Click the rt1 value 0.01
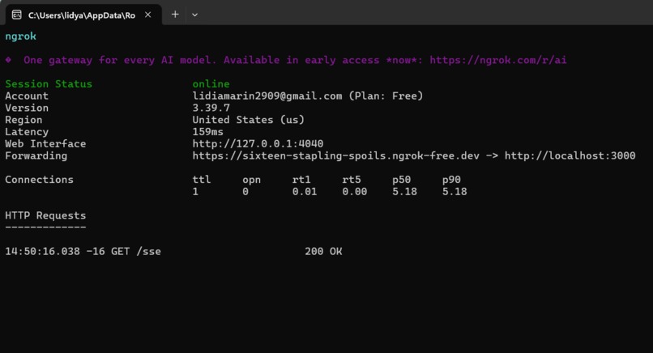Viewport: 653px width, 353px height. click(305, 192)
